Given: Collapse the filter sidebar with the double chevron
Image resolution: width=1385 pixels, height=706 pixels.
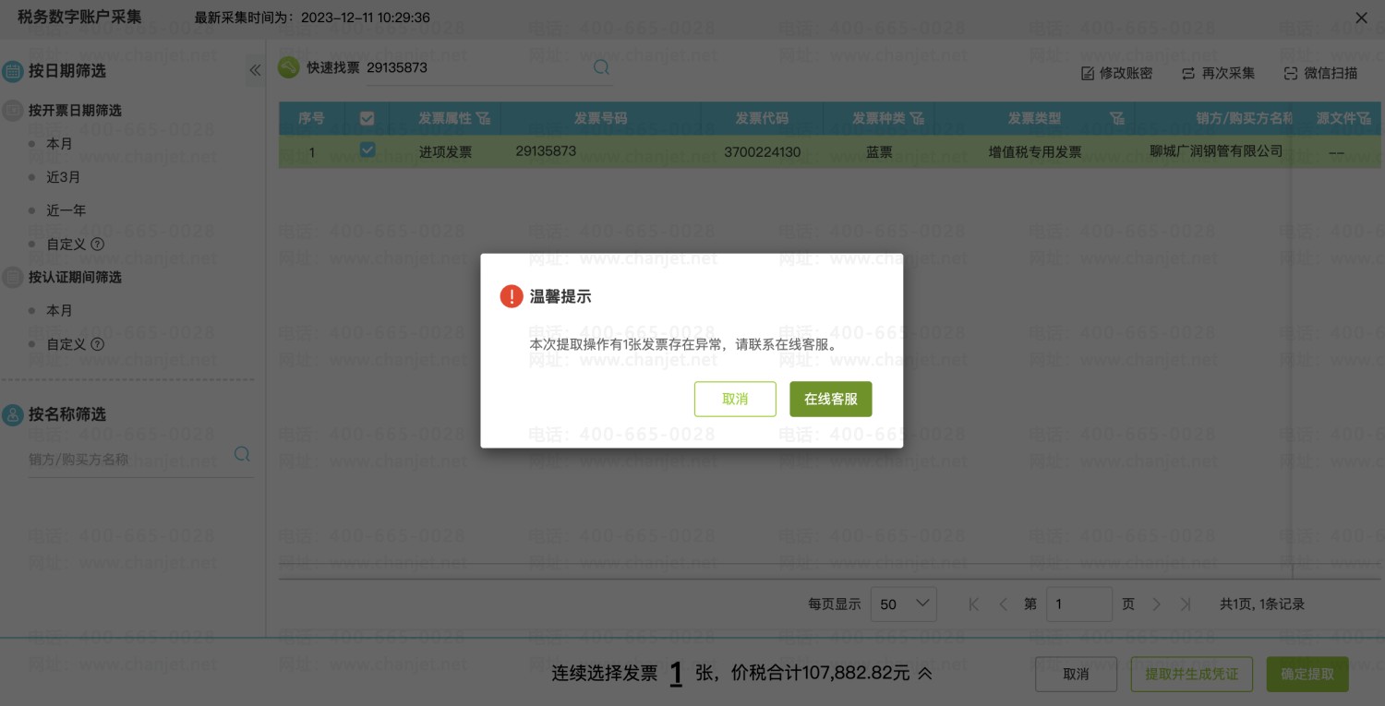Looking at the screenshot, I should 255,70.
